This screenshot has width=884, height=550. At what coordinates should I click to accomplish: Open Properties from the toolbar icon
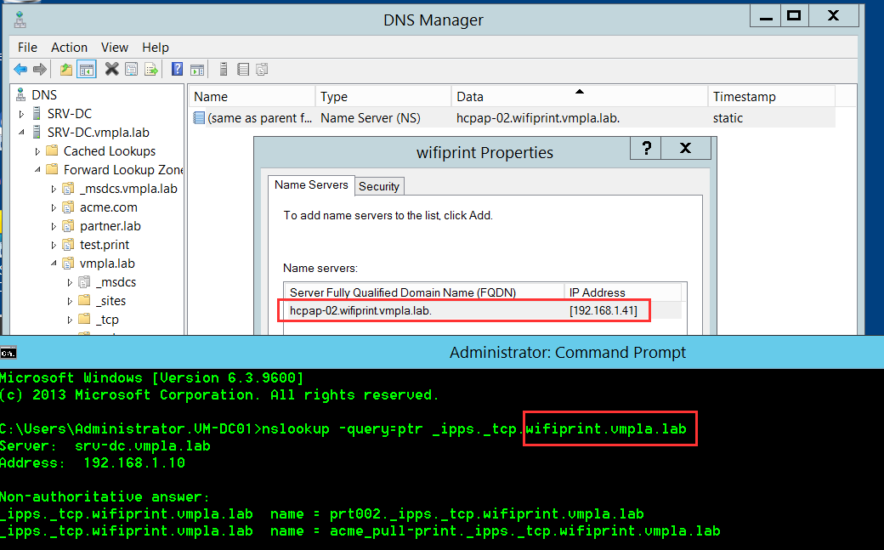click(x=132, y=70)
